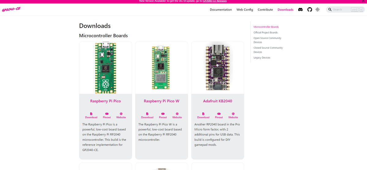Click Download icon for Raspberry Pi Pico

pyautogui.click(x=91, y=114)
